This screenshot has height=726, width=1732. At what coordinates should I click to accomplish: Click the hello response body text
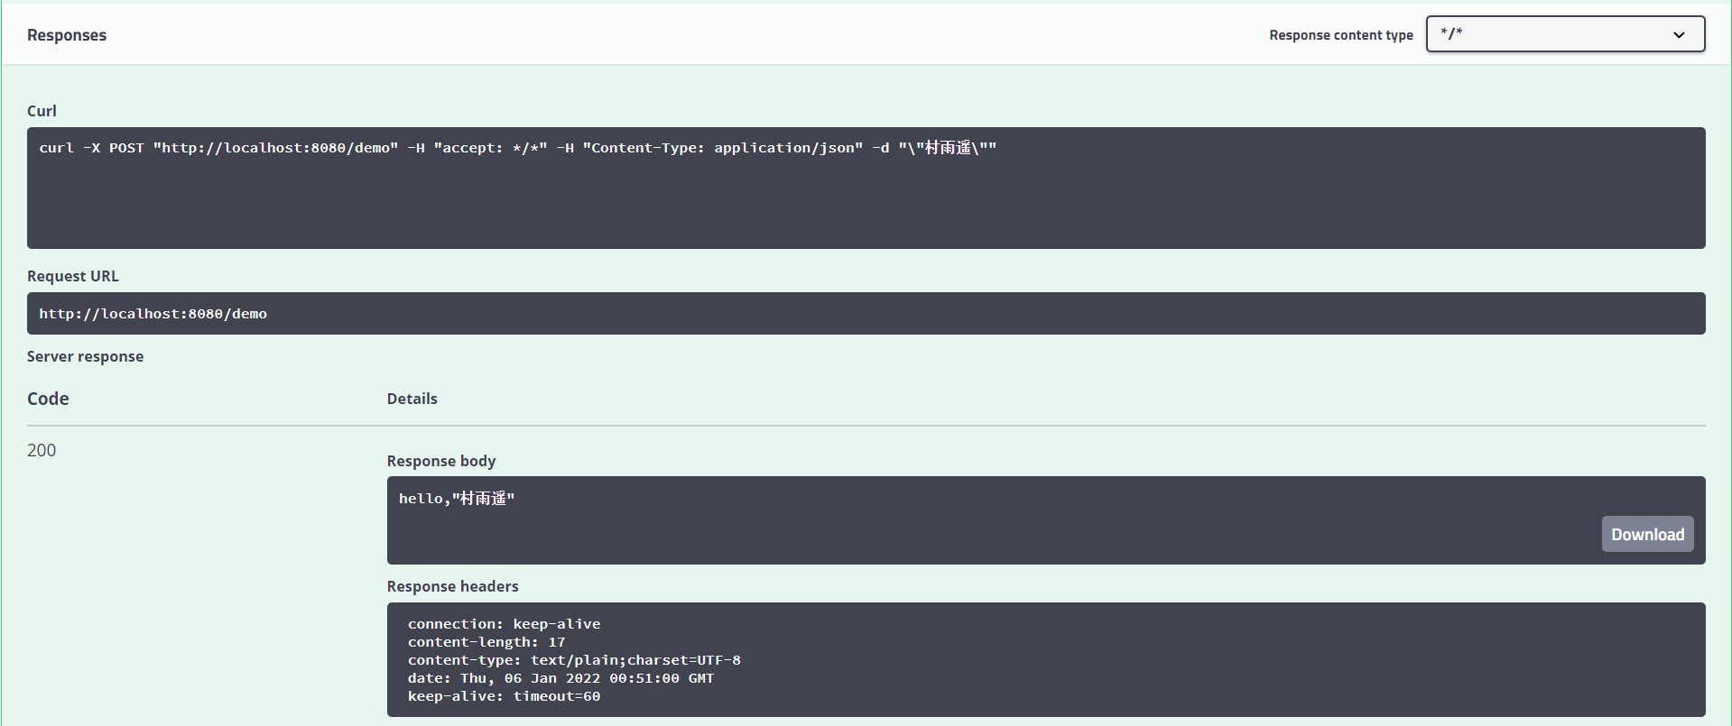[457, 499]
